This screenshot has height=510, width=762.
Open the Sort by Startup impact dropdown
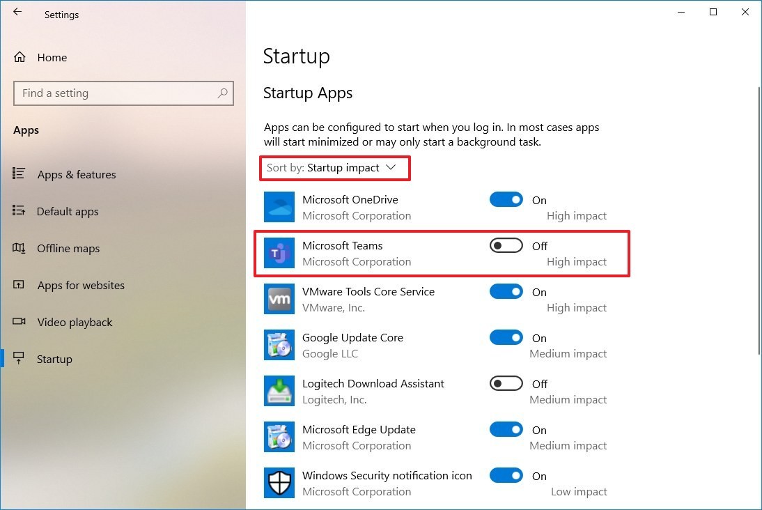pos(334,168)
